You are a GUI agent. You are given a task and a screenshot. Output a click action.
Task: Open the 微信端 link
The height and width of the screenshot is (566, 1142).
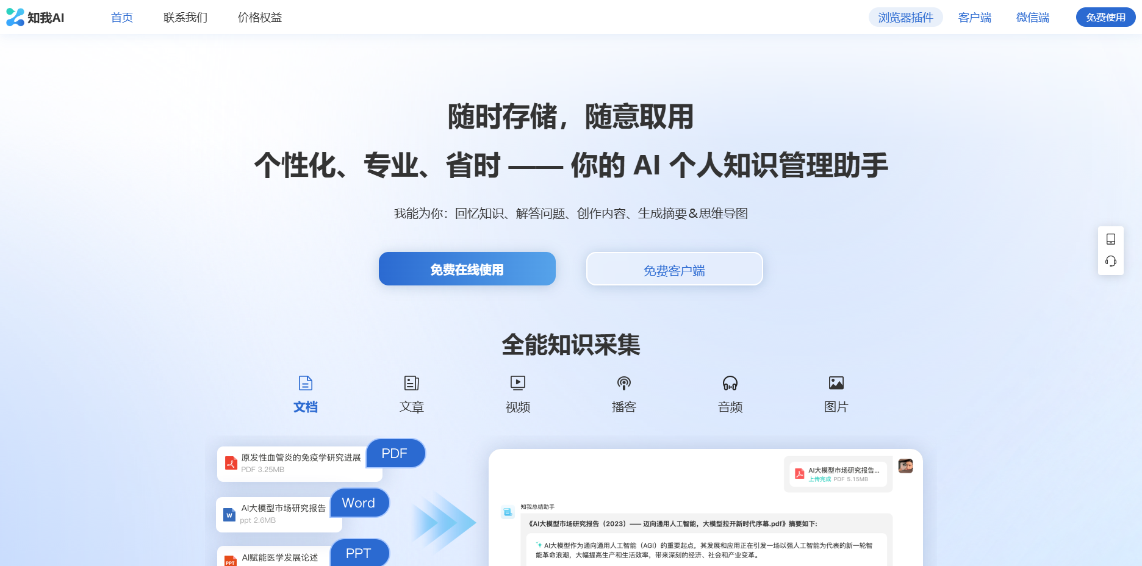pos(1032,17)
